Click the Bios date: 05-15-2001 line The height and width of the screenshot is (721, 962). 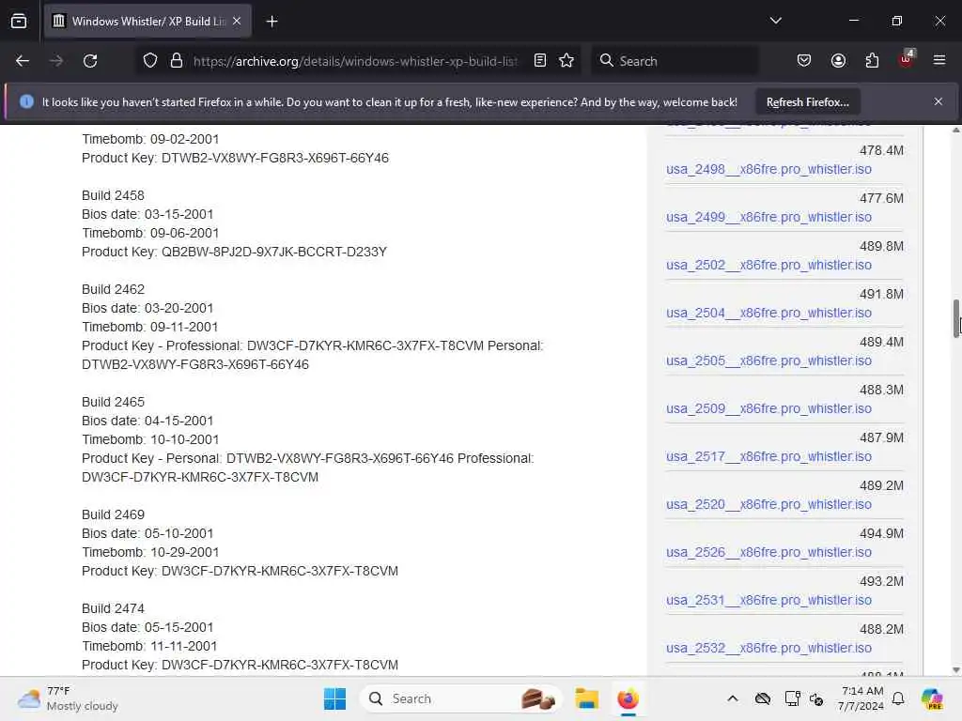point(147,627)
